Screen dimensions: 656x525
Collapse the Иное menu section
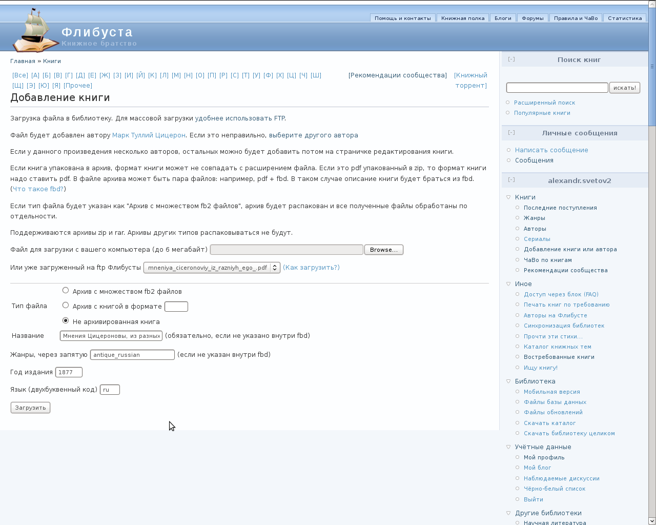pyautogui.click(x=508, y=284)
